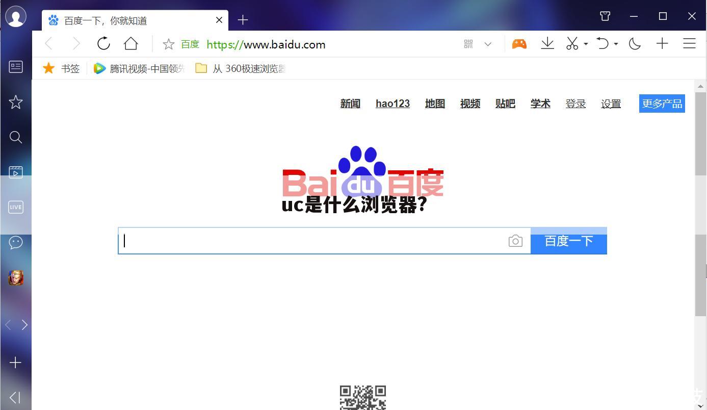Open the browser main menu

689,43
